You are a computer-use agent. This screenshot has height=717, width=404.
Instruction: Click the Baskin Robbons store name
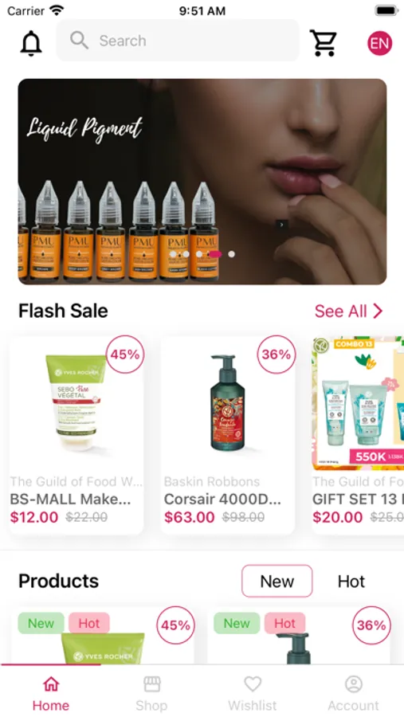point(211,481)
